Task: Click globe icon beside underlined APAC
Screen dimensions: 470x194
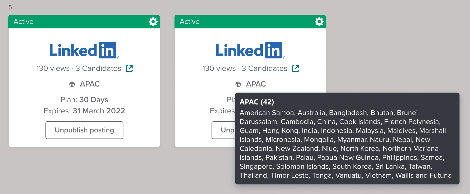Action: 238,84
